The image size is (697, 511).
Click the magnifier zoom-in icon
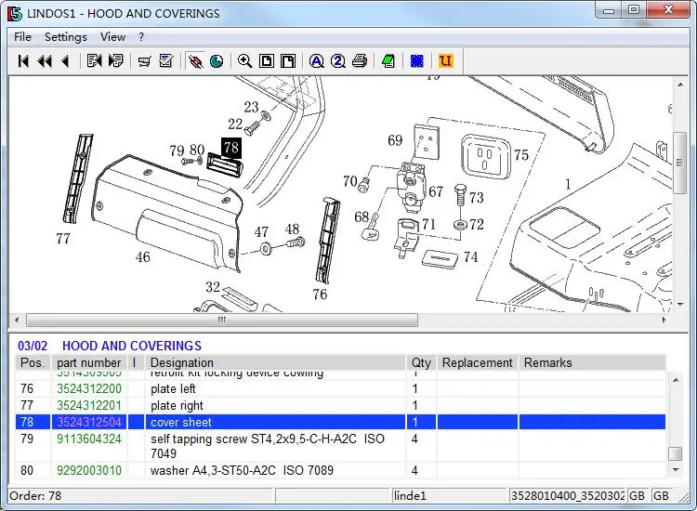click(244, 61)
